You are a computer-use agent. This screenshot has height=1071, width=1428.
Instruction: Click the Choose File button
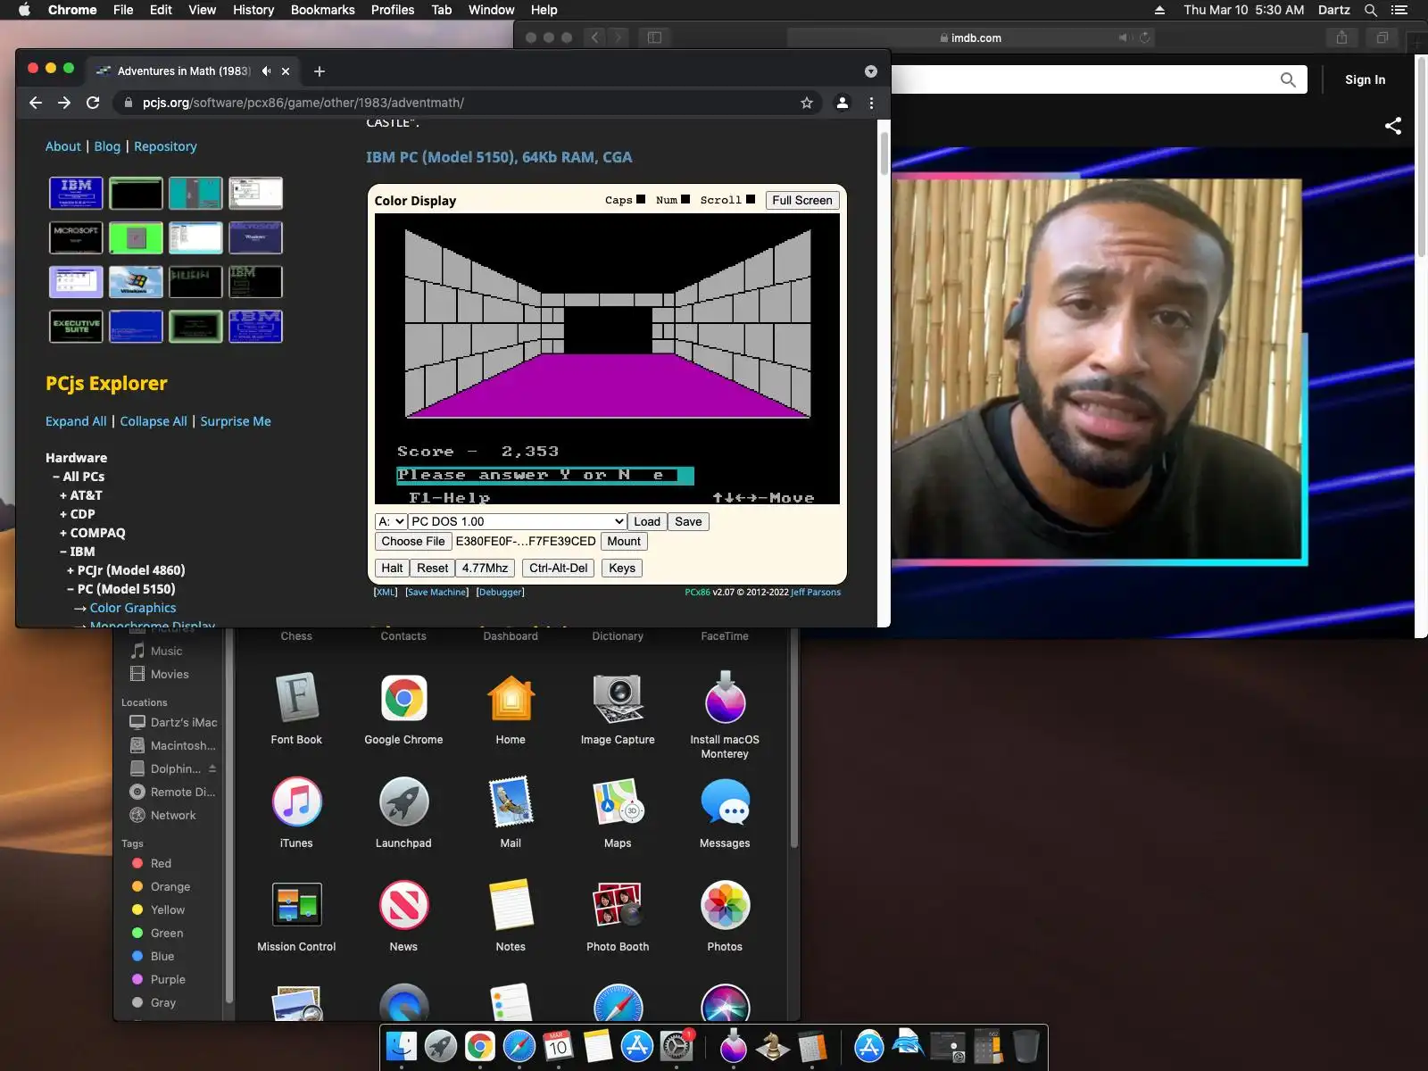(413, 541)
